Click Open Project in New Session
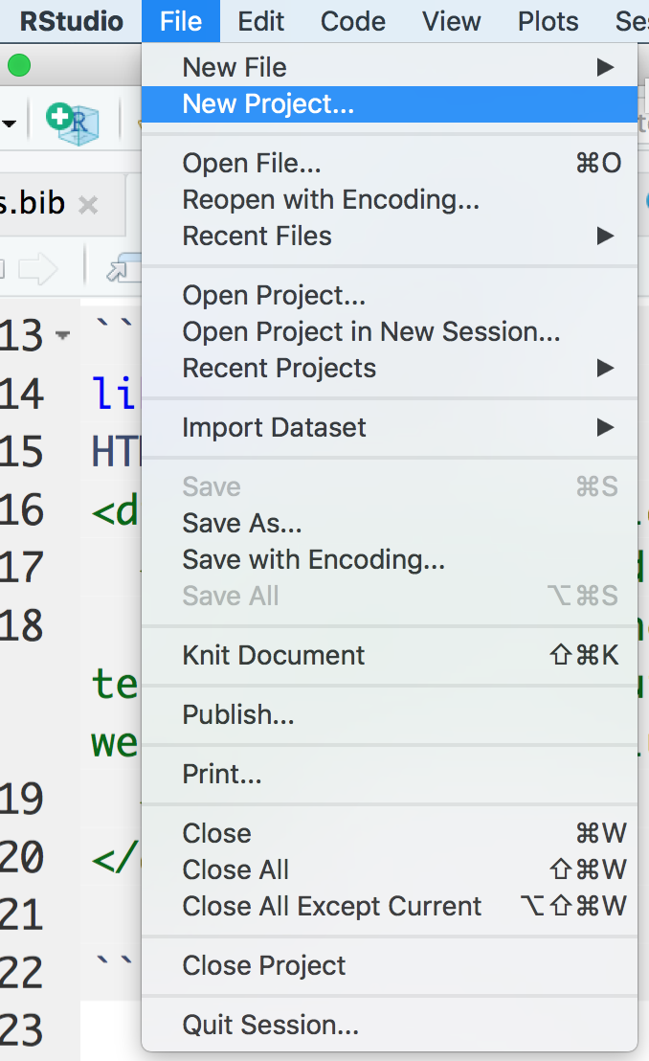This screenshot has height=1061, width=649. 371,331
